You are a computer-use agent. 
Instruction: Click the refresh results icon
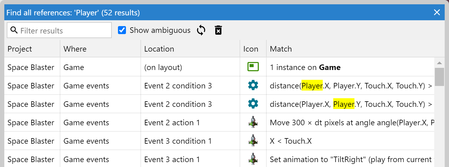coord(201,30)
